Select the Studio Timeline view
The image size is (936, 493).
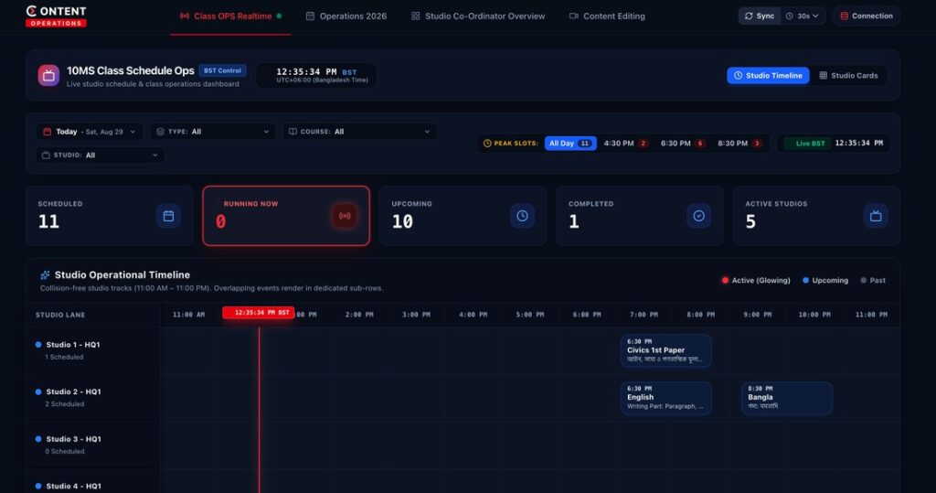point(768,75)
